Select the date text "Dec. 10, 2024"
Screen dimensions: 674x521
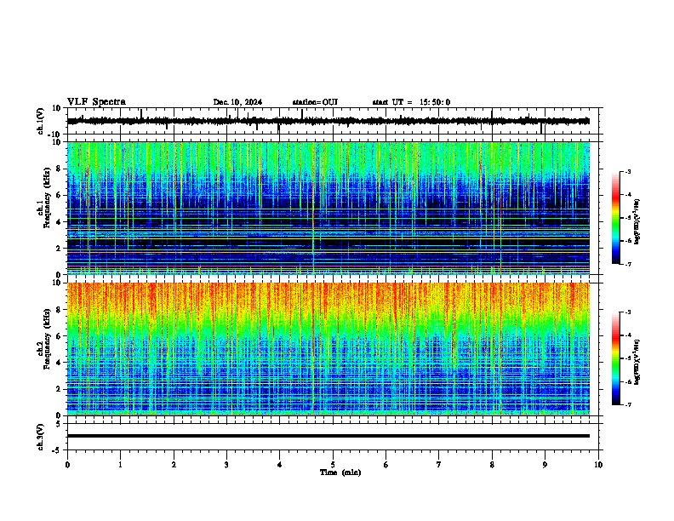(237, 102)
